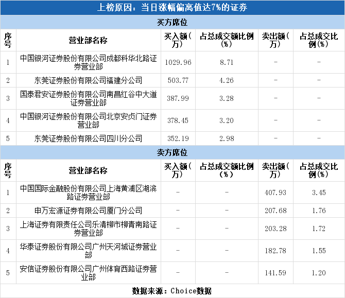Click 中国银河证券股份有限公司成都科华北路证券营业部
The image size is (345, 298).
click(89, 62)
